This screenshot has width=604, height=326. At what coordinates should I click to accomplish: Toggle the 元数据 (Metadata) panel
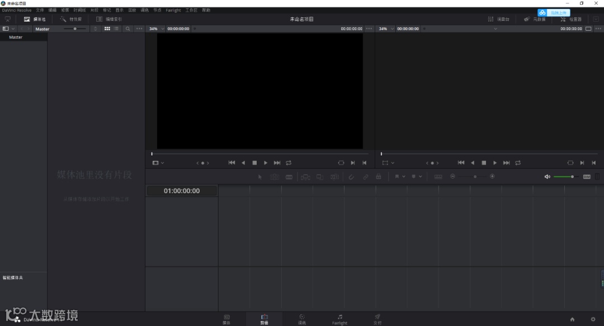pos(535,19)
